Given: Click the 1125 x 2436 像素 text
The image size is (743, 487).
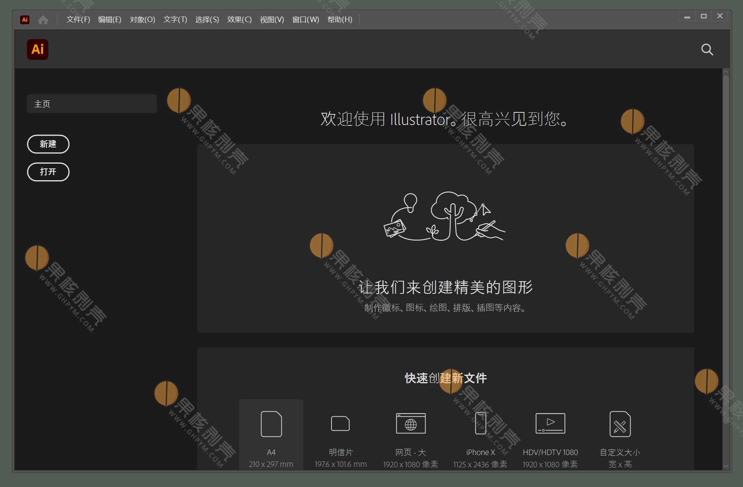Looking at the screenshot, I should (x=480, y=464).
